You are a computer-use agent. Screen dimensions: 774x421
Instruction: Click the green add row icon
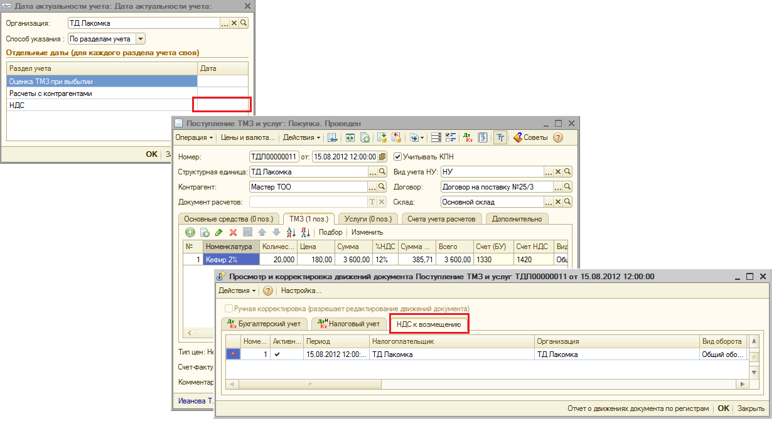tap(190, 232)
